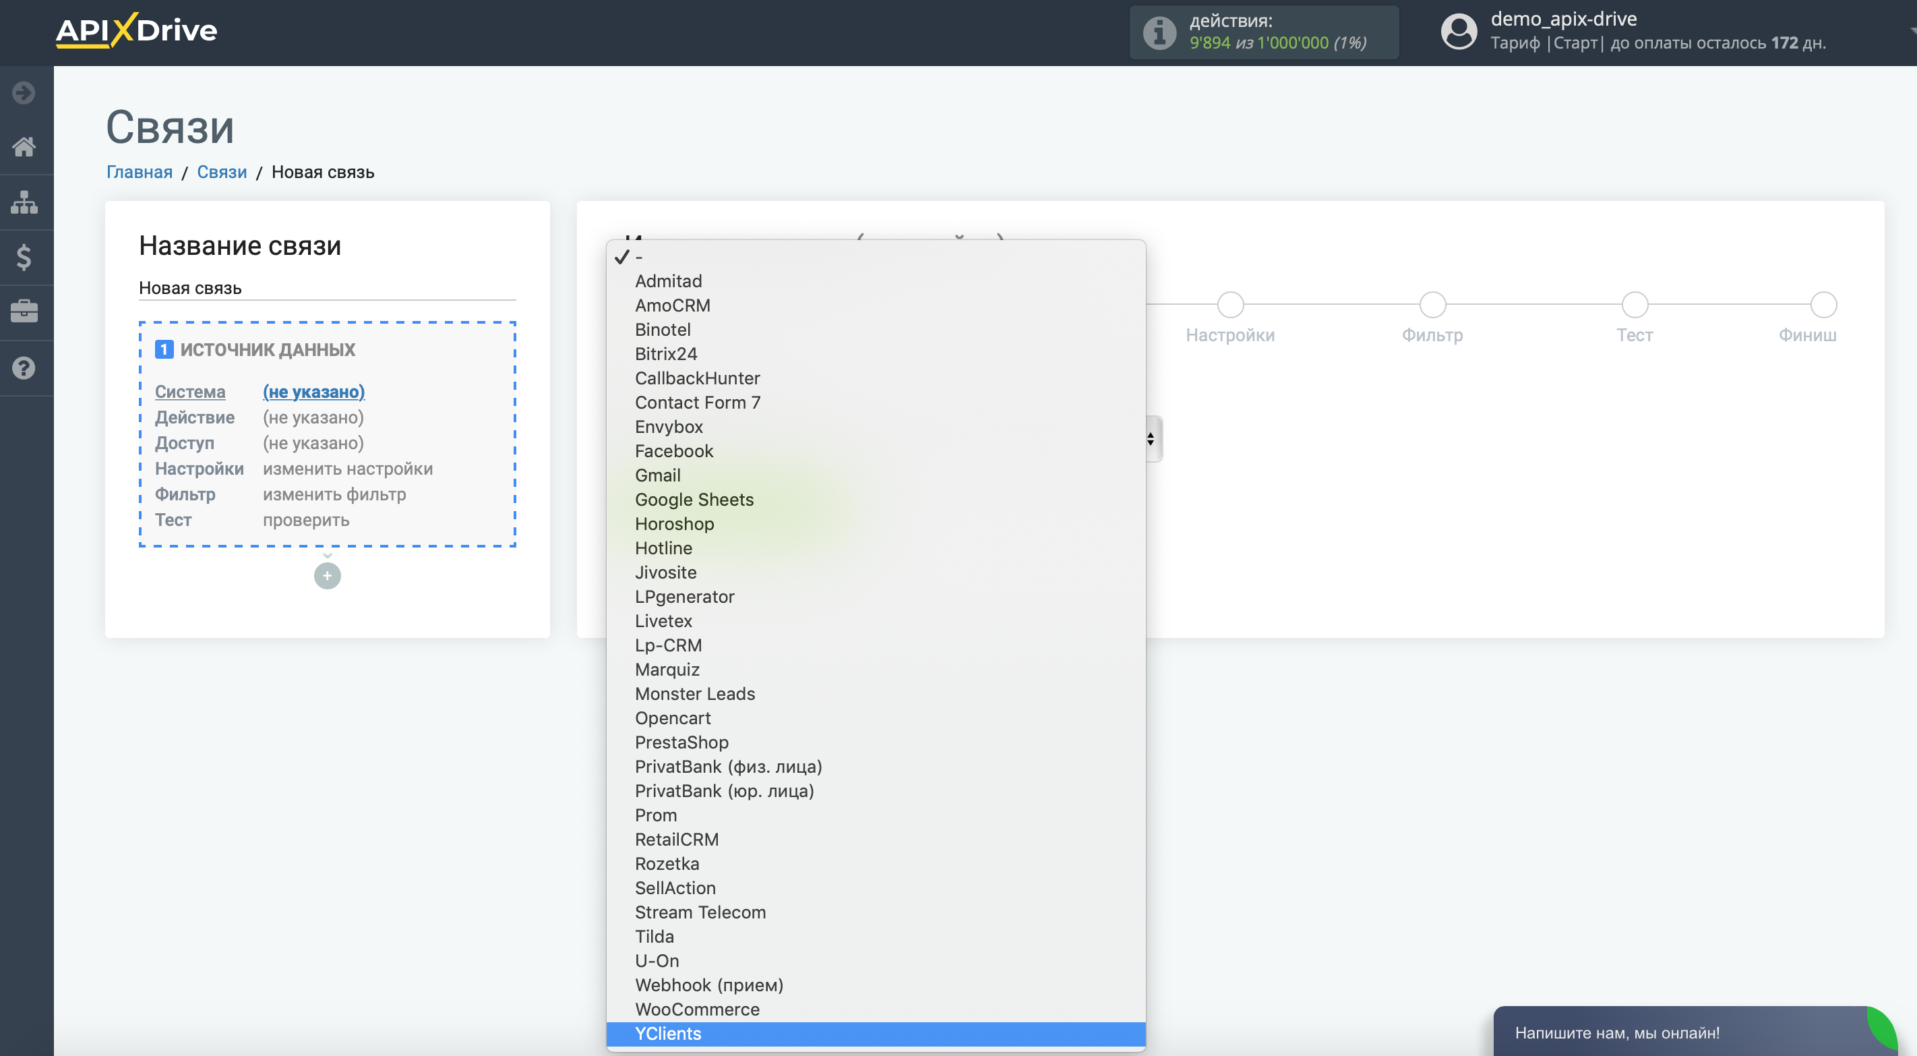Choose Facebook option

876,451
